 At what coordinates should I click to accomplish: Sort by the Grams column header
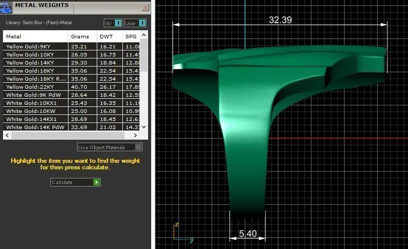coord(82,36)
